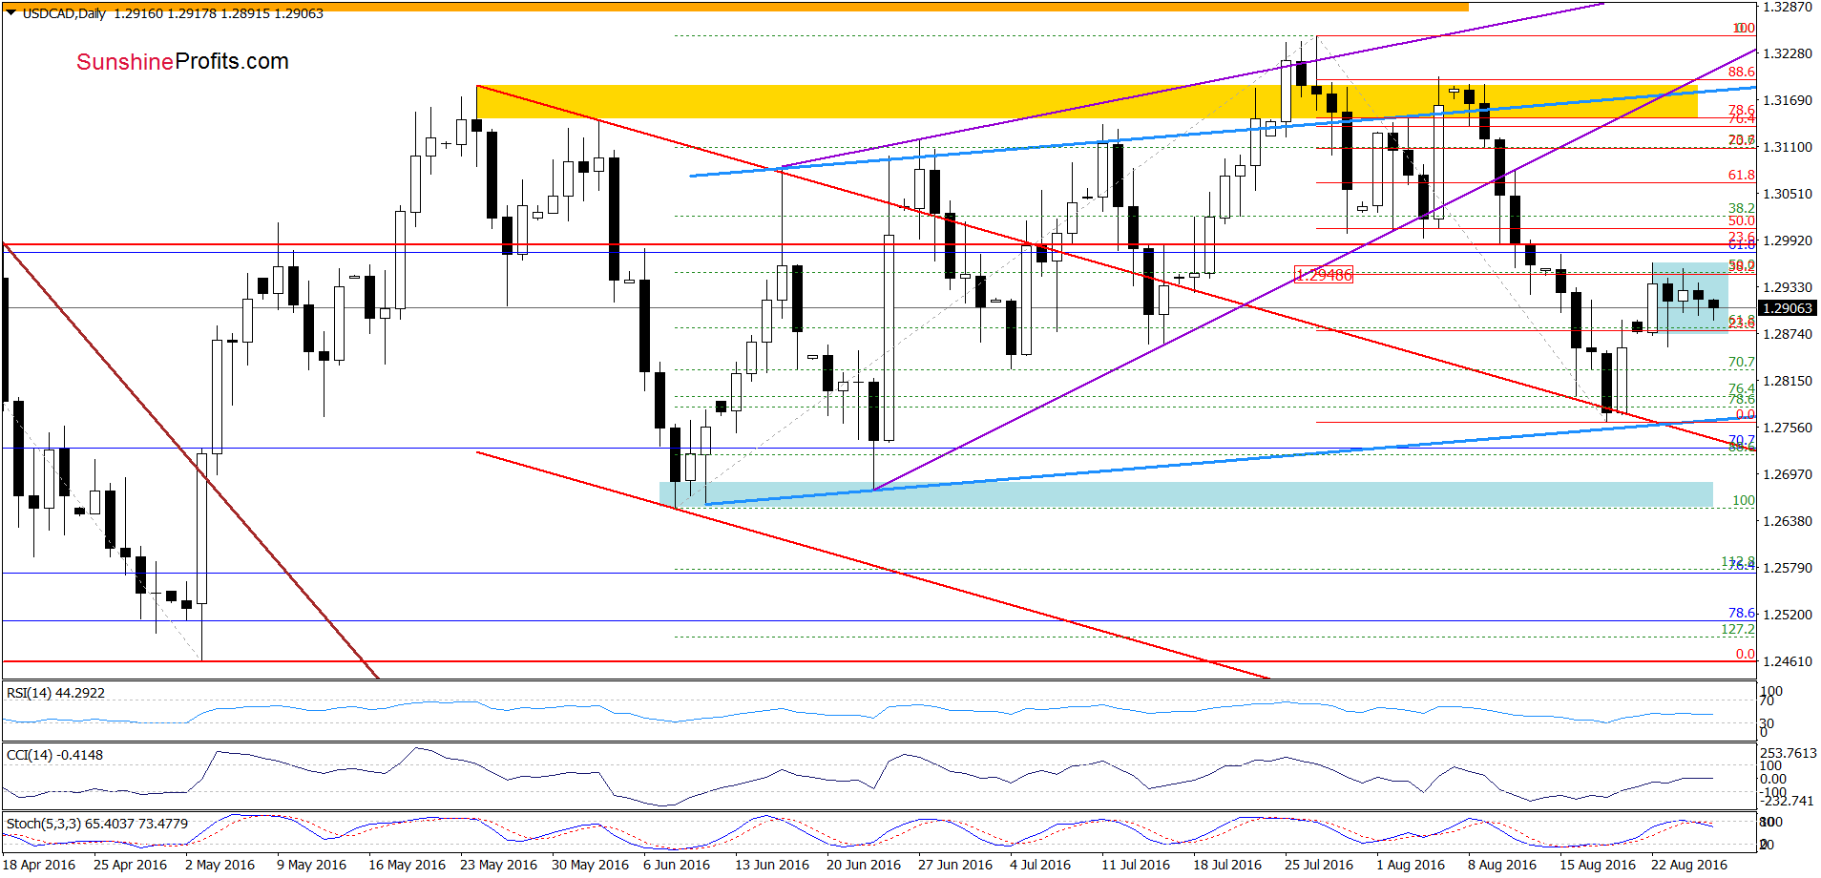This screenshot has height=878, width=1821.
Task: Click the 4 Jul 2016 date label
Action: pos(1040,865)
